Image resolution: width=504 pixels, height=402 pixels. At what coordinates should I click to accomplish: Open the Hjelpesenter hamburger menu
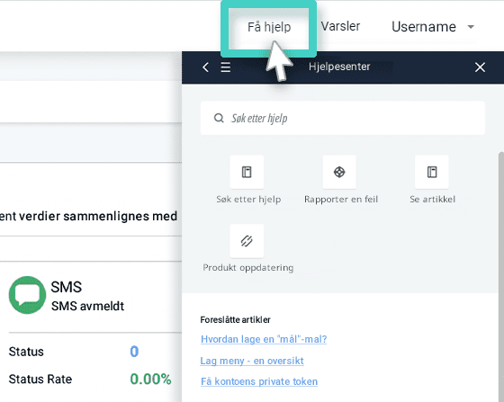pos(226,67)
